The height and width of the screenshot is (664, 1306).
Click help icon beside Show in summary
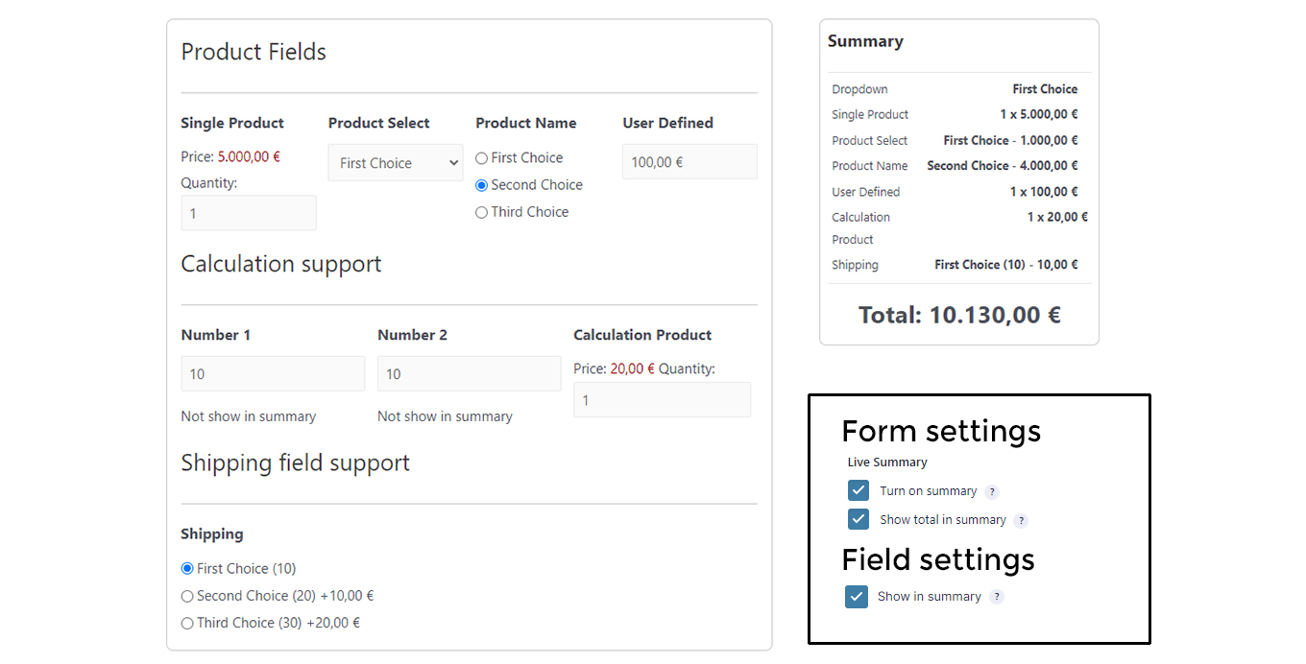point(997,597)
